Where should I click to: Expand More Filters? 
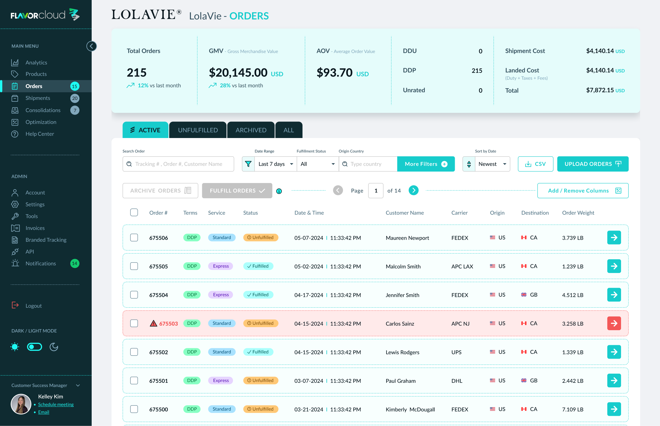click(x=426, y=164)
